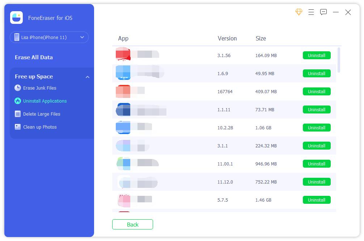This screenshot has height=241, width=364.
Task: Open Erase Junk Files
Action: pos(40,88)
